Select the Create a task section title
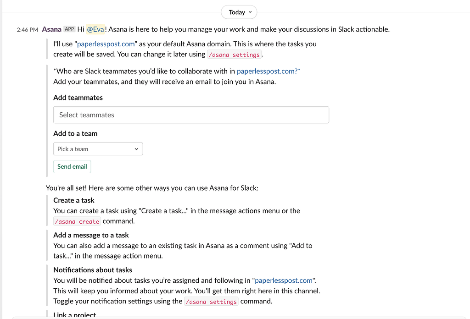The width and height of the screenshot is (470, 319). pos(74,200)
